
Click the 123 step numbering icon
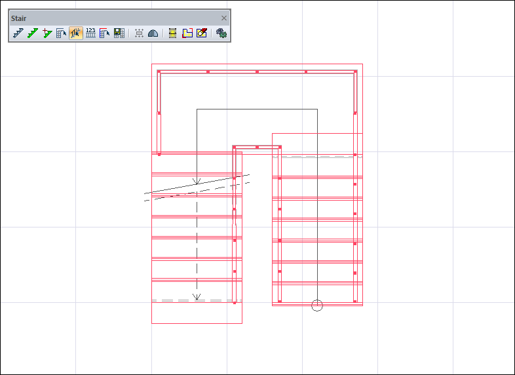(90, 33)
